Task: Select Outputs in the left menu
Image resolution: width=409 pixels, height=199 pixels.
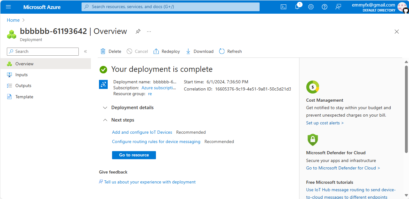Action: [23, 86]
